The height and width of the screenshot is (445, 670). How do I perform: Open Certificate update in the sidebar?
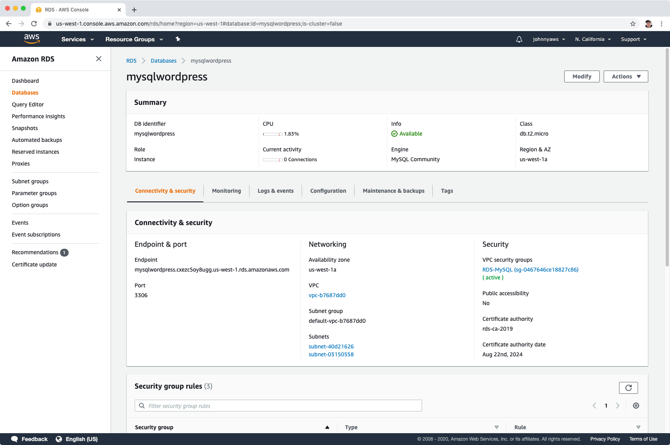pyautogui.click(x=34, y=264)
